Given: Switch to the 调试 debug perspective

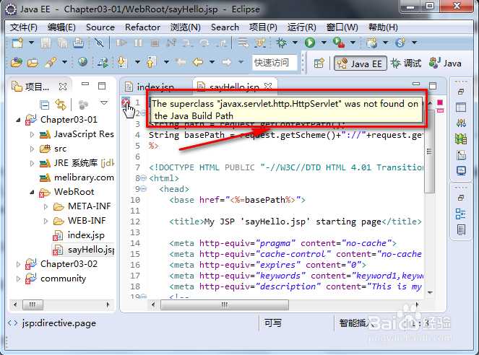Looking at the screenshot, I should click(x=406, y=63).
